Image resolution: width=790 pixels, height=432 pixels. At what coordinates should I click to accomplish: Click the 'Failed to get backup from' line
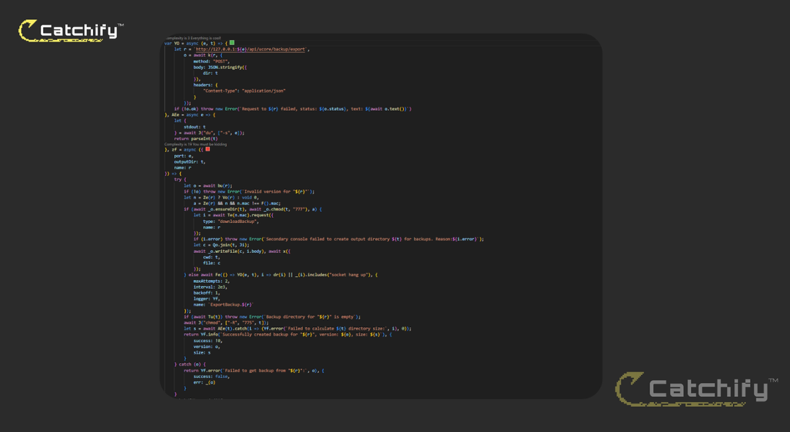pos(254,371)
